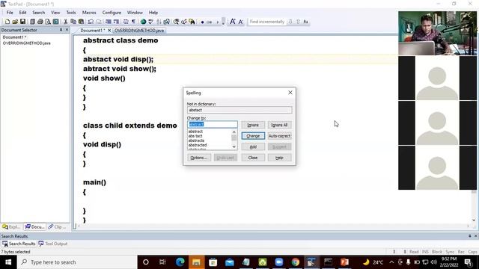Click Auto-correct in Spelling dialog
The width and height of the screenshot is (479, 269).
(279, 136)
